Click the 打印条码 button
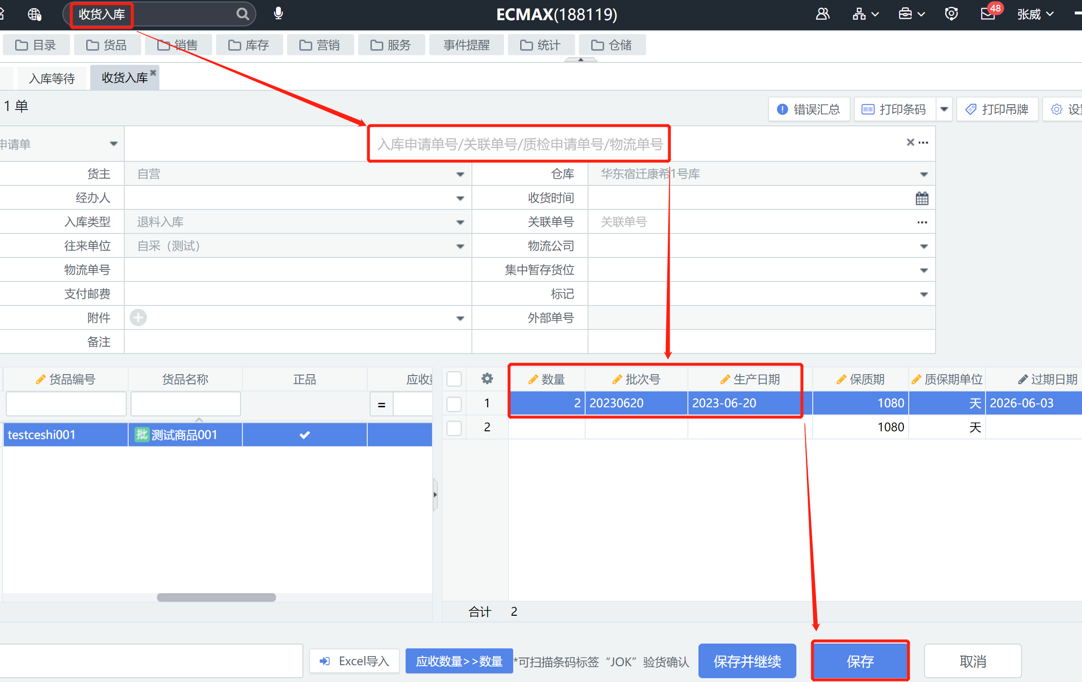Screen dimensions: 1082x682 click(895, 110)
